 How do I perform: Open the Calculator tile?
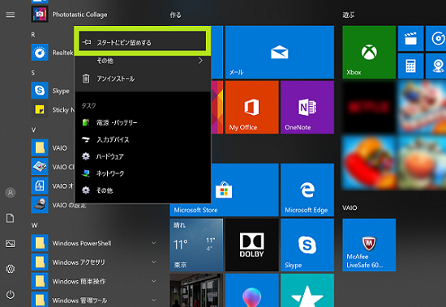(411, 66)
